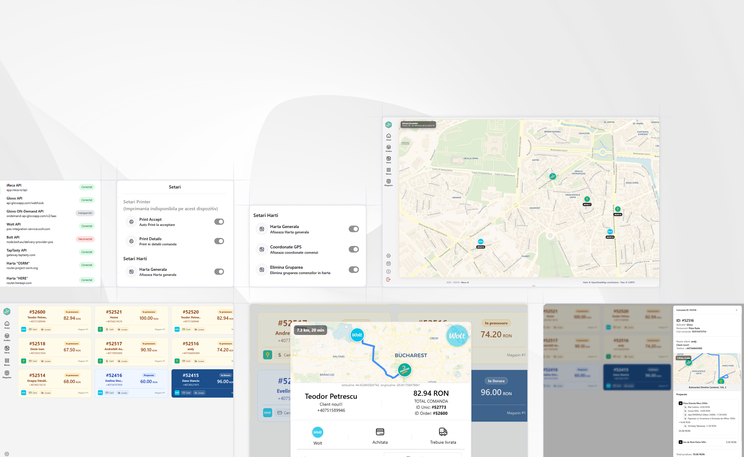Viewport: 744px width, 457px height.
Task: Click Magazine icon in the map window sidebar
Action: (389, 182)
